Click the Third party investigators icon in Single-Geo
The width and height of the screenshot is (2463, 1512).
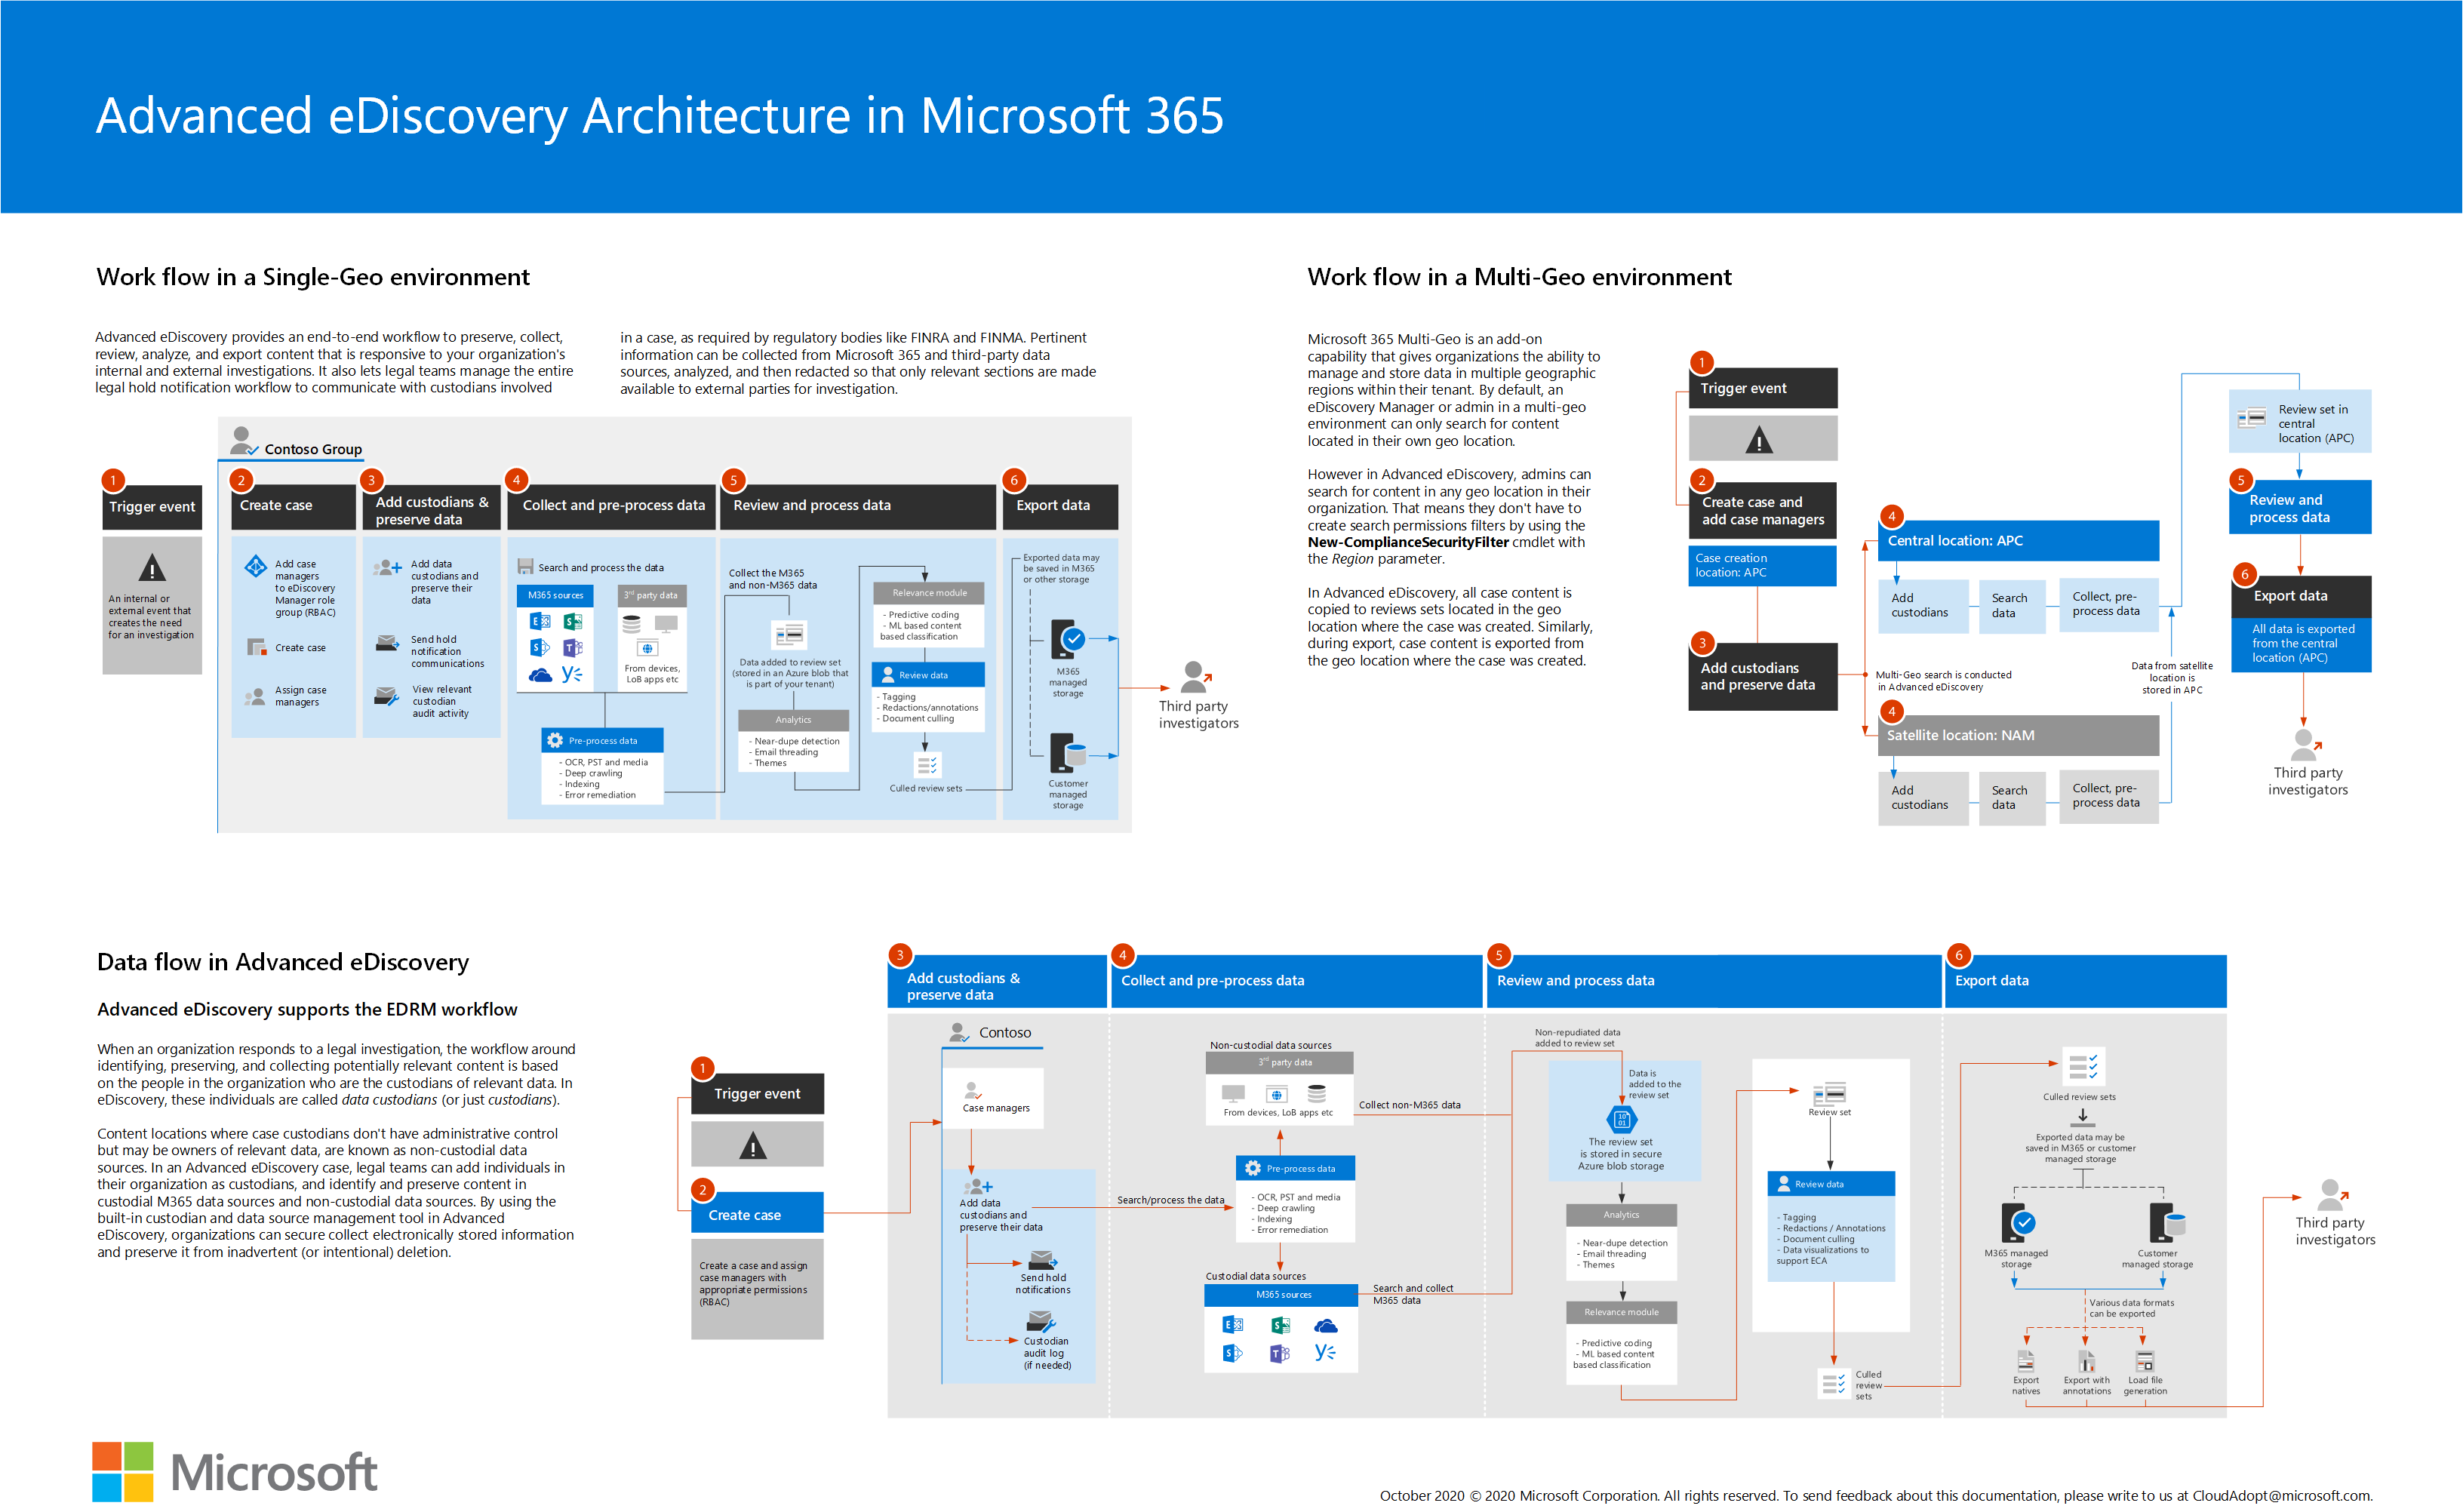pos(1196,678)
